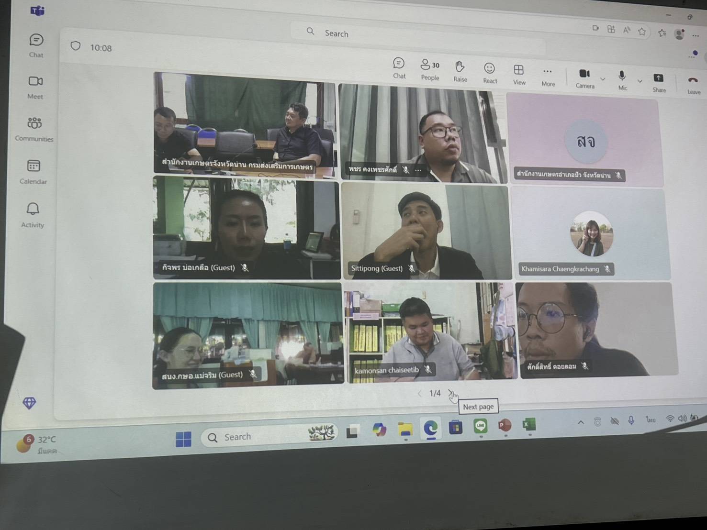707x530 pixels.
Task: Go to next page of participants
Action: point(450,393)
